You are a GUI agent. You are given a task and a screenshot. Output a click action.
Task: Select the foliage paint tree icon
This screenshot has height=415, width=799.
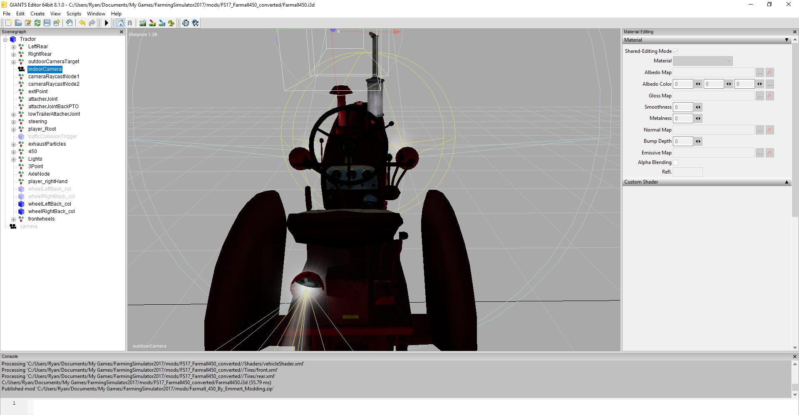[171, 23]
